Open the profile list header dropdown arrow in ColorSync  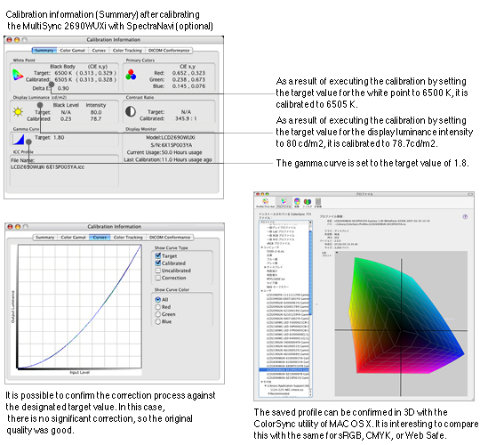click(310, 222)
